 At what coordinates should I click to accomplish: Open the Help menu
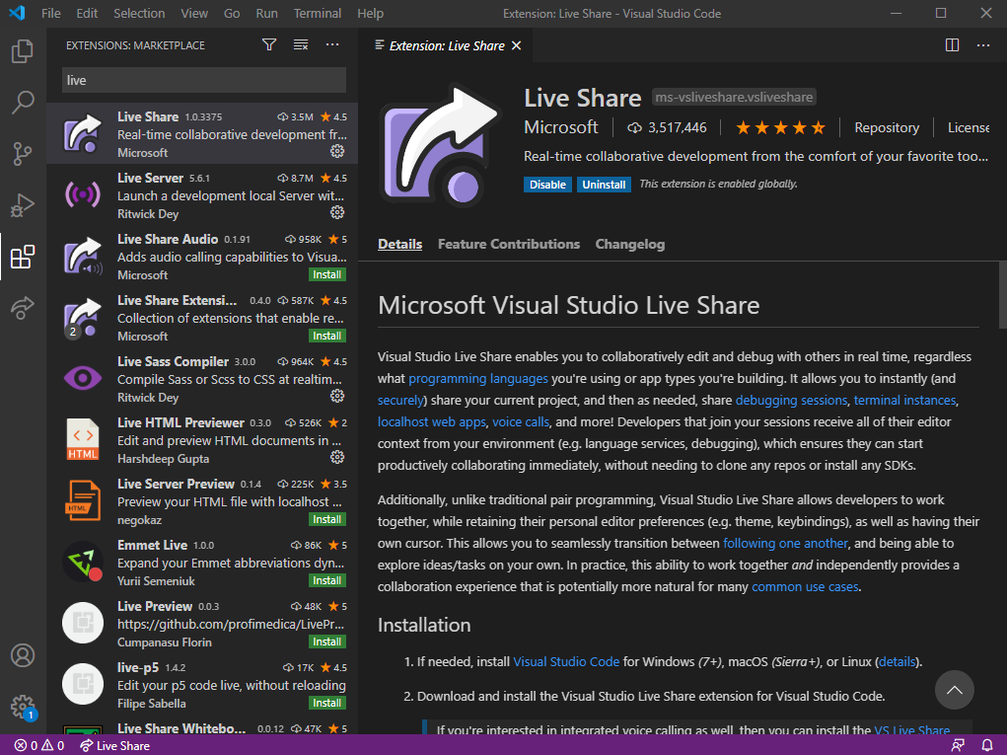point(370,13)
